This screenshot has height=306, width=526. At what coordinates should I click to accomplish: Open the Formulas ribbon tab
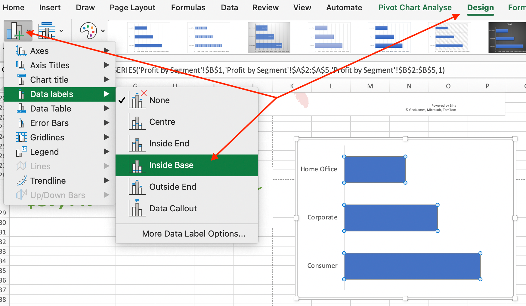click(188, 8)
